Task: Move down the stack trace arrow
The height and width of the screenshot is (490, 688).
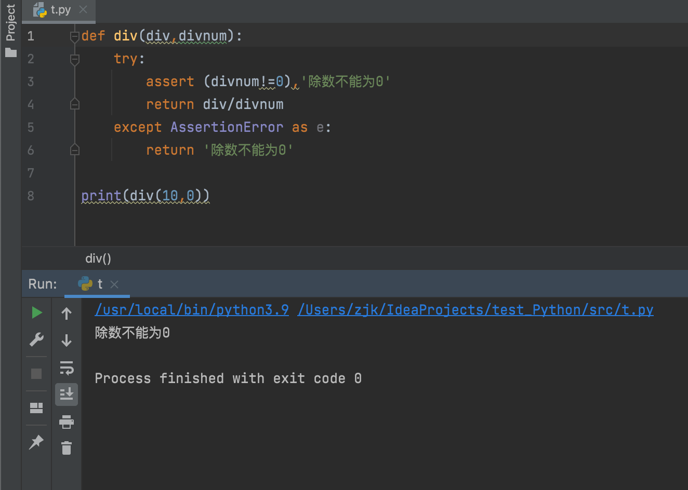Action: [x=67, y=341]
